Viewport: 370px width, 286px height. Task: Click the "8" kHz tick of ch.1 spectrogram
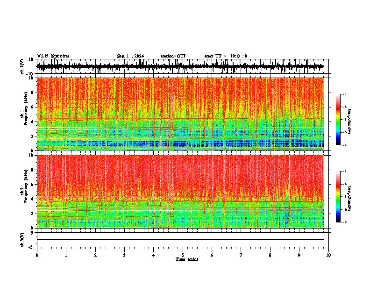point(33,93)
